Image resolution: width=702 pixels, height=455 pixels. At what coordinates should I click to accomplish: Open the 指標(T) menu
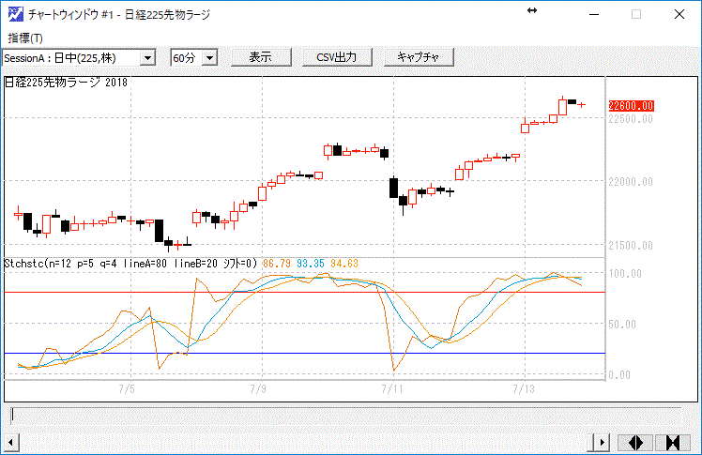tap(25, 38)
